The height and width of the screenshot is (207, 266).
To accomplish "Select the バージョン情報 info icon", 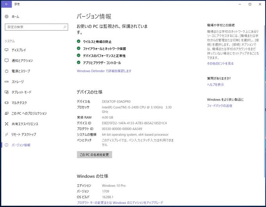I will point(7,145).
